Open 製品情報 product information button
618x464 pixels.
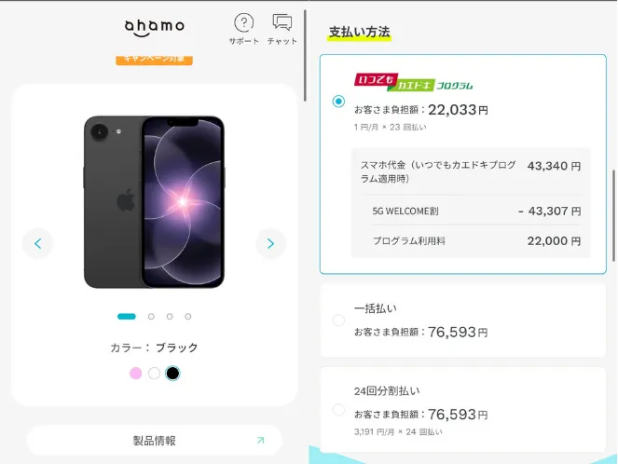coord(154,440)
